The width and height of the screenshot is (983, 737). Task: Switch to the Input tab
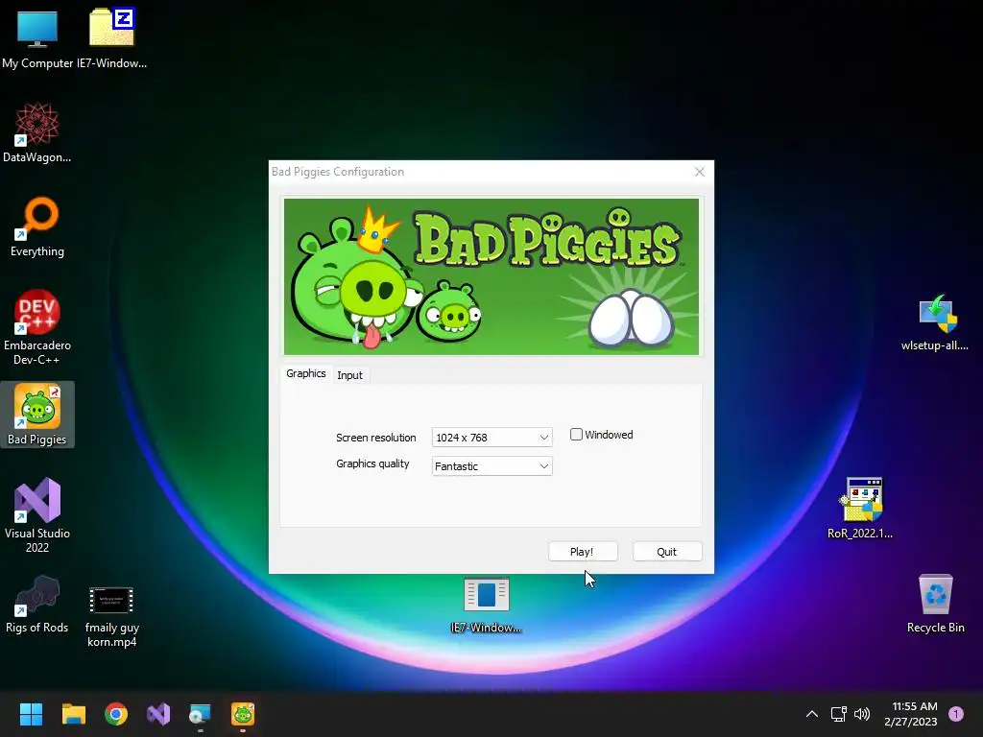coord(349,375)
